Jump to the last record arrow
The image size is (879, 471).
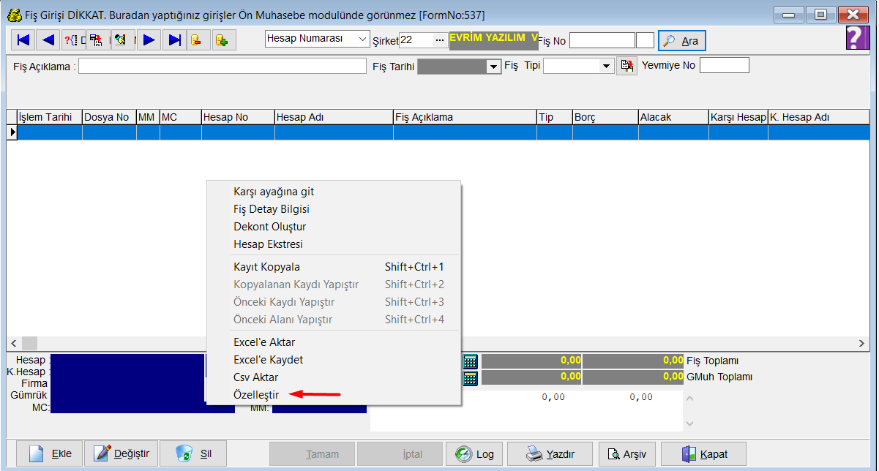coord(174,40)
